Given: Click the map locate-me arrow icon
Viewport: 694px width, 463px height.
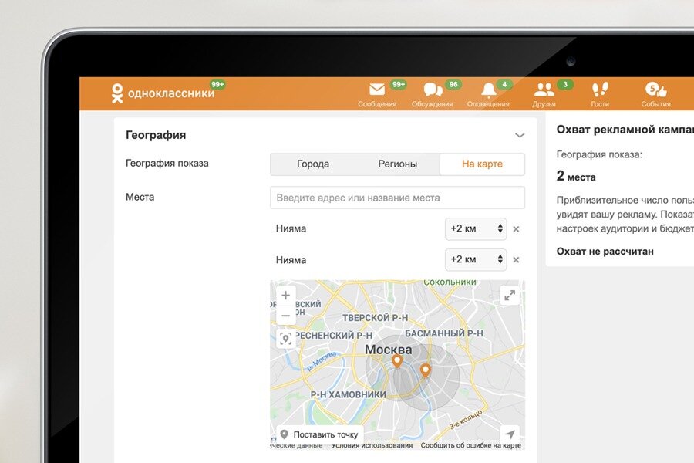Looking at the screenshot, I should [510, 434].
